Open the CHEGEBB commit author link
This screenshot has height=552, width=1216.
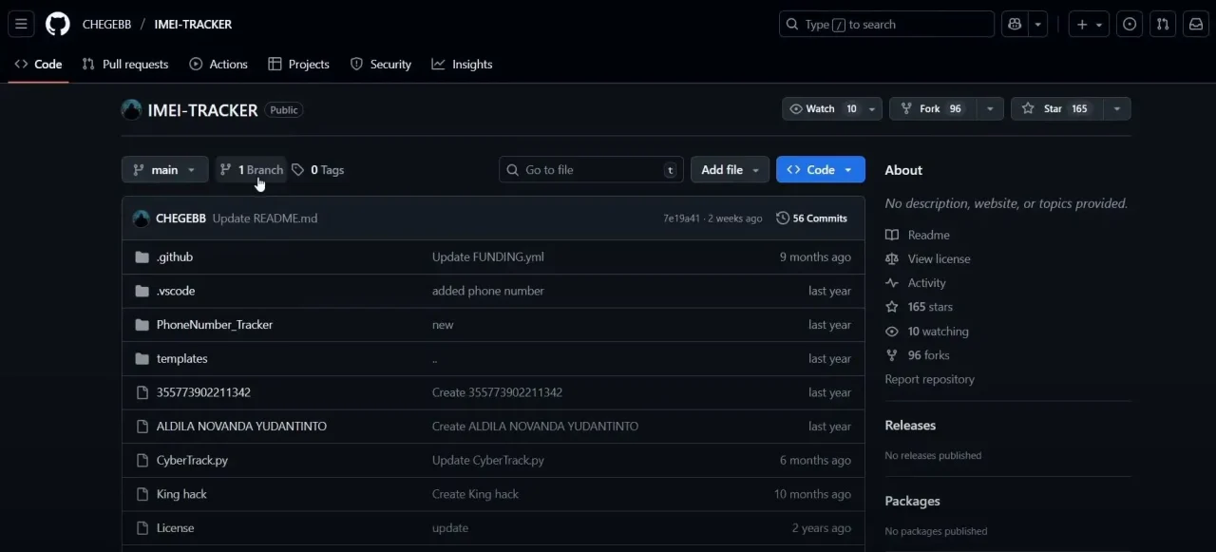(180, 219)
